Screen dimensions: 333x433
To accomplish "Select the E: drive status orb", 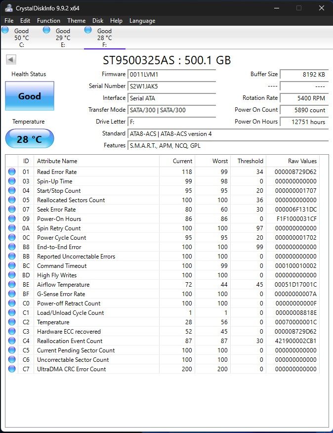I will pyautogui.click(x=46, y=30).
